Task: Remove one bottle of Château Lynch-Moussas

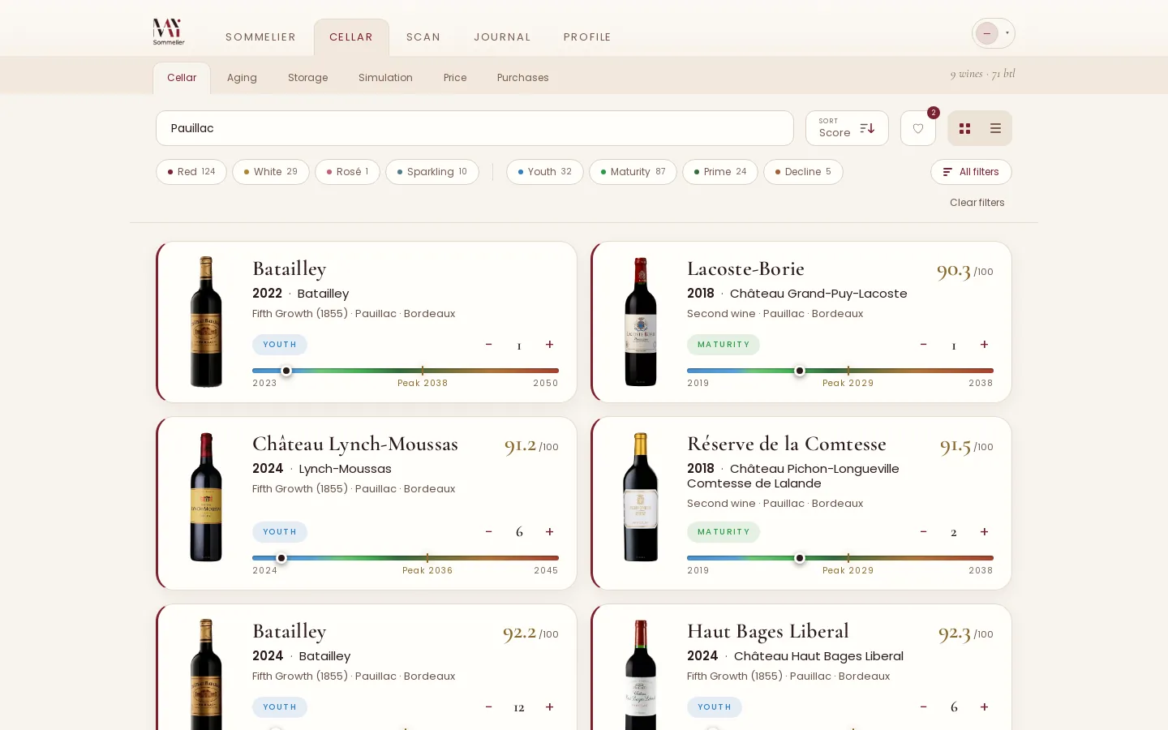Action: [489, 532]
